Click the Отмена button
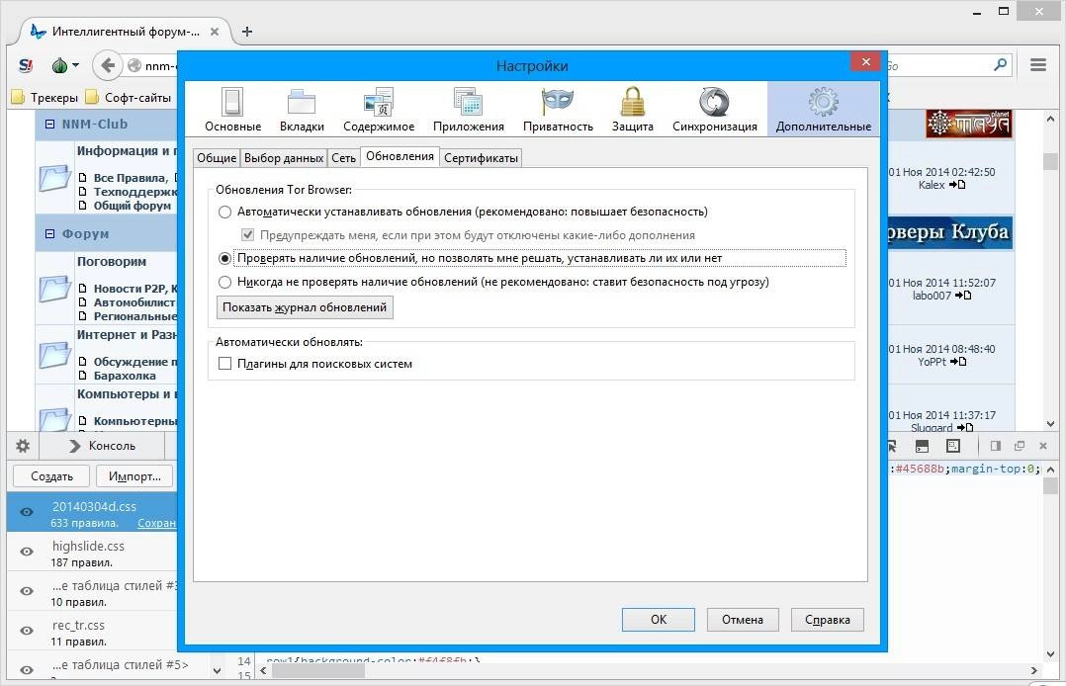1066x686 pixels. pyautogui.click(x=743, y=620)
